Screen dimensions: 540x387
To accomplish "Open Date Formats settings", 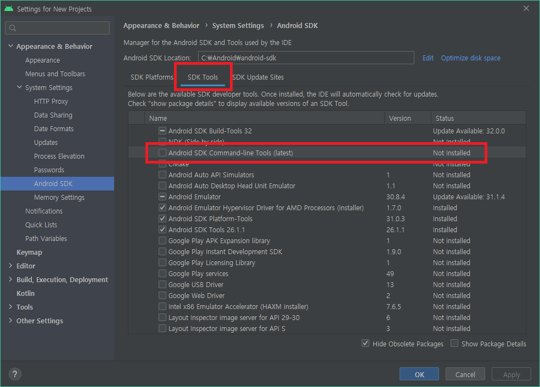I will tap(54, 128).
